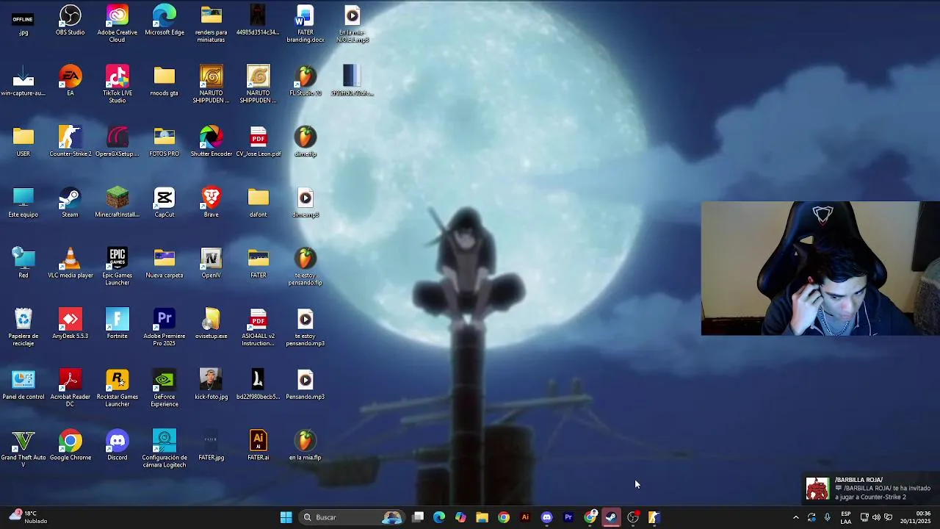940x529 pixels.
Task: Select the USER folder on desktop
Action: point(23,142)
